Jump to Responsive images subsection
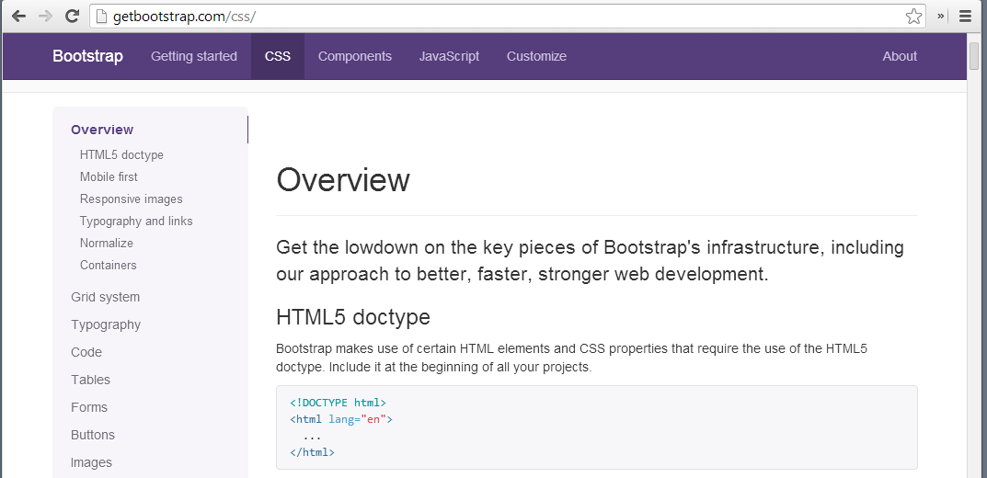This screenshot has height=478, width=987. tap(131, 199)
